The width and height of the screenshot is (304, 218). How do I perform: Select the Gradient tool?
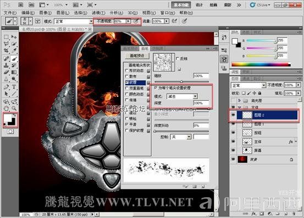(14, 72)
